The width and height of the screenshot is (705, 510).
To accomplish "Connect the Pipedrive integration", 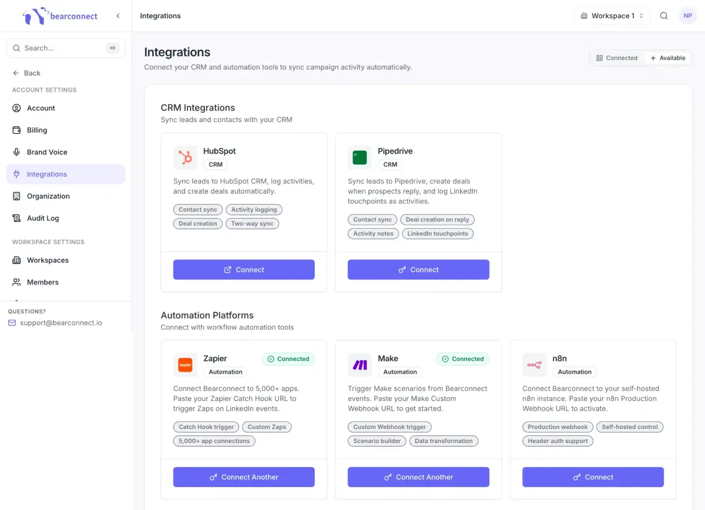I will 418,270.
